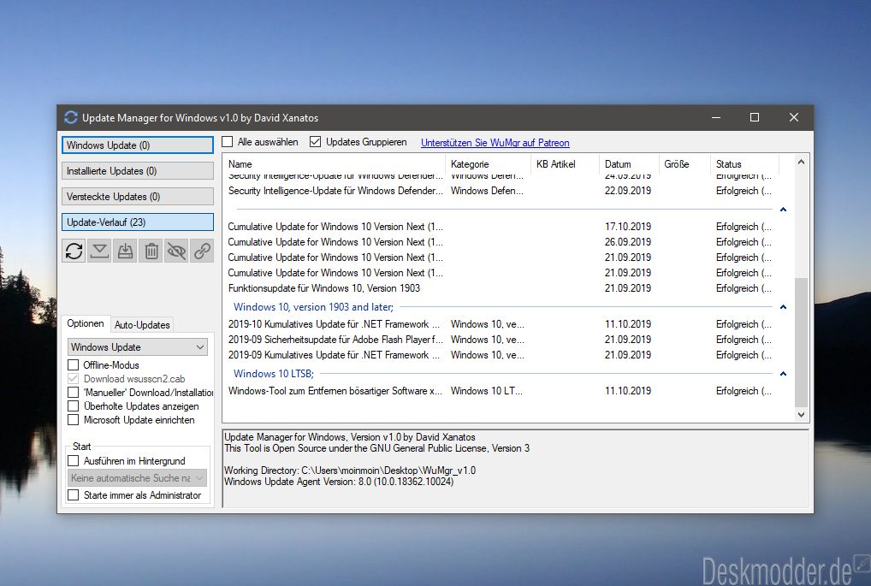Select the 2019-09 Sicherheitsupdate für Adobe Flash Player row
This screenshot has width=871, height=586.
click(500, 340)
